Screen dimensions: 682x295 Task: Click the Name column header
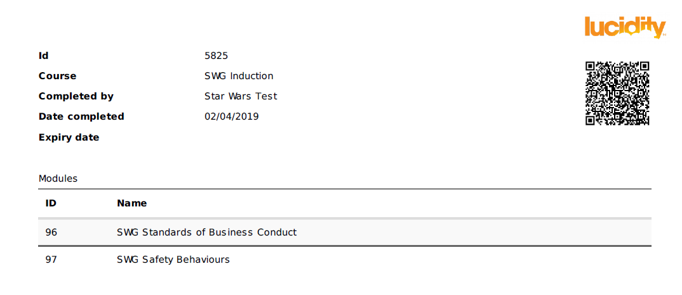click(x=132, y=203)
